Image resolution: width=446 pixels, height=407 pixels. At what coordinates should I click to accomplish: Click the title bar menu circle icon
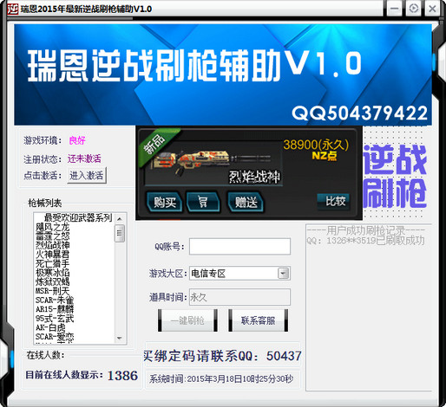click(413, 9)
